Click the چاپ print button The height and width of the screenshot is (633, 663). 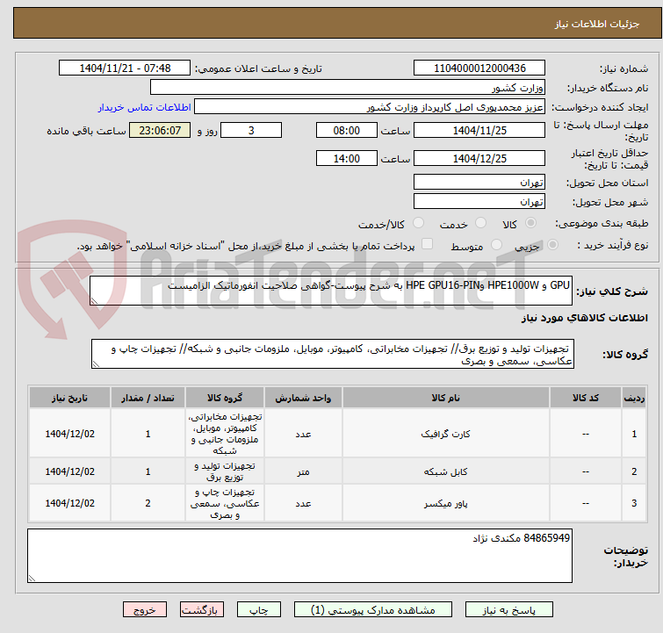259,610
